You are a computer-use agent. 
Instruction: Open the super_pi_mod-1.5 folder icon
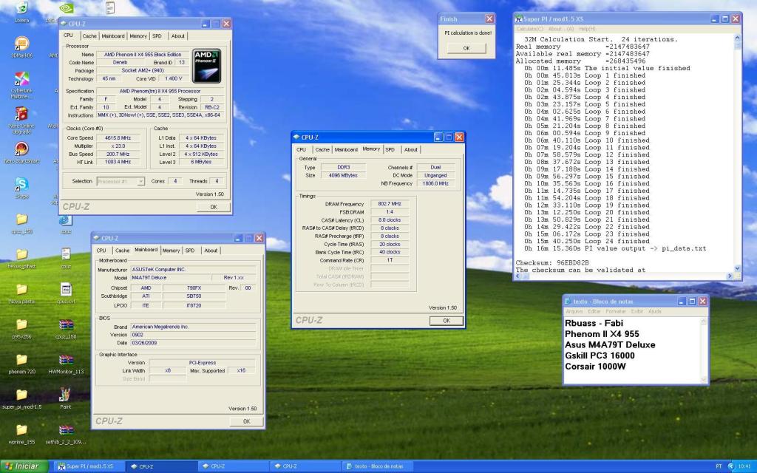(x=21, y=395)
